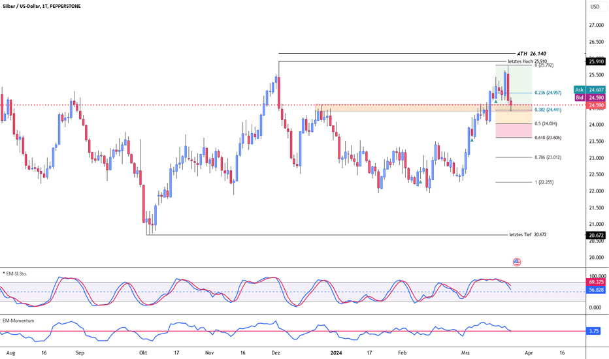The image size is (609, 359).
Task: Click the 69.375 stochastic value tag
Action: (595, 283)
